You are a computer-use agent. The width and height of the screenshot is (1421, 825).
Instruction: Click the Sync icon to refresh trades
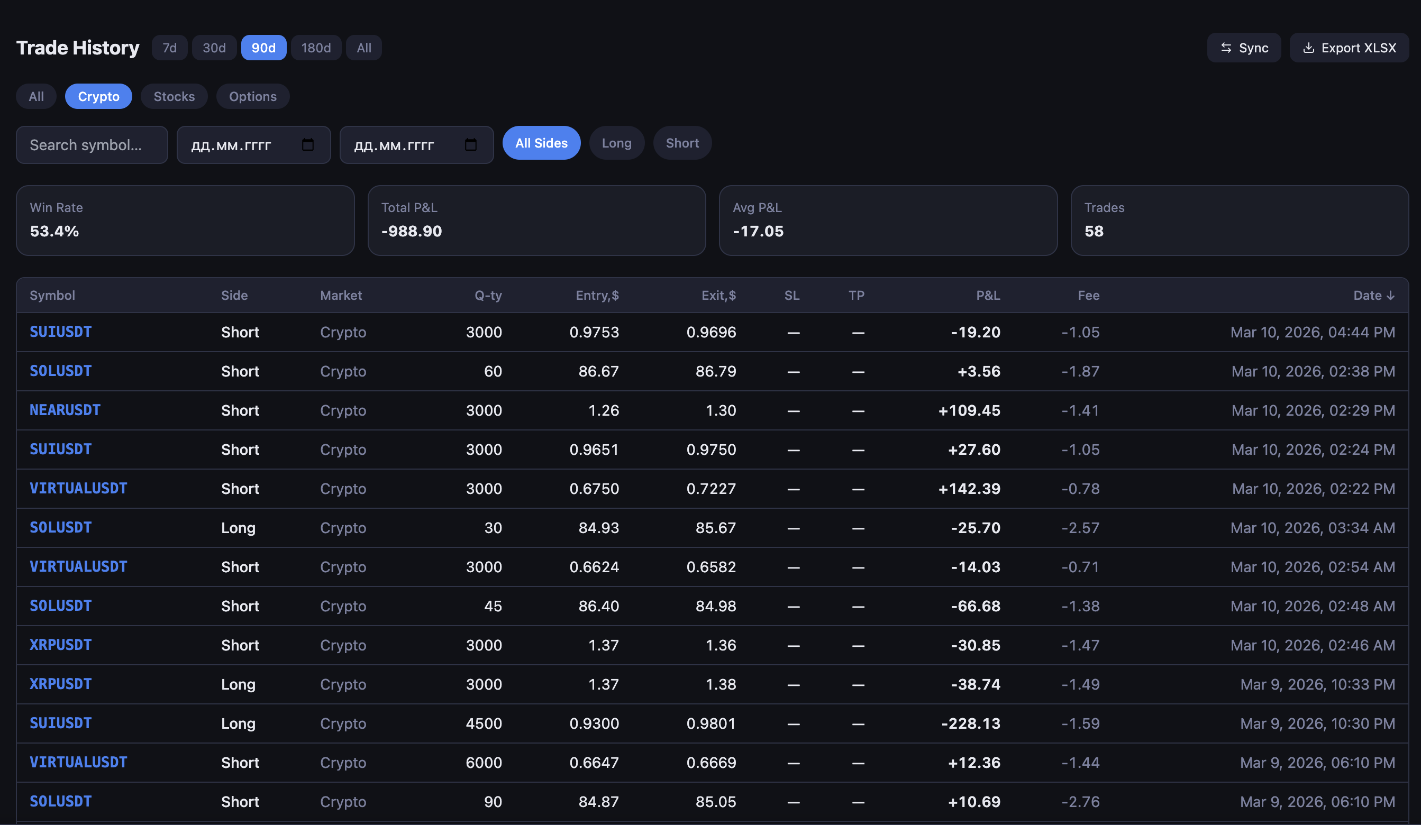coord(1226,48)
